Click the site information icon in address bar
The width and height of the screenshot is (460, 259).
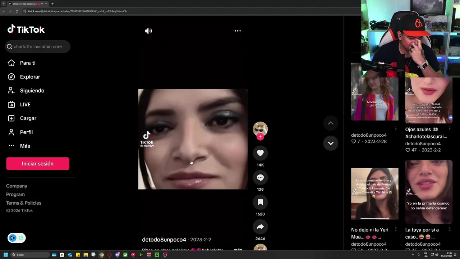pos(24,11)
